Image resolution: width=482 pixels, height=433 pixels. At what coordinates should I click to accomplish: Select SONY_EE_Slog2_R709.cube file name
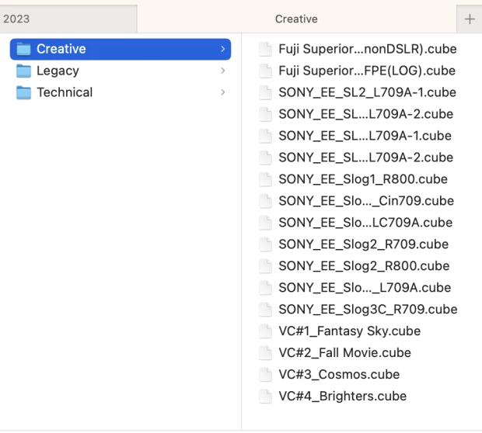363,244
